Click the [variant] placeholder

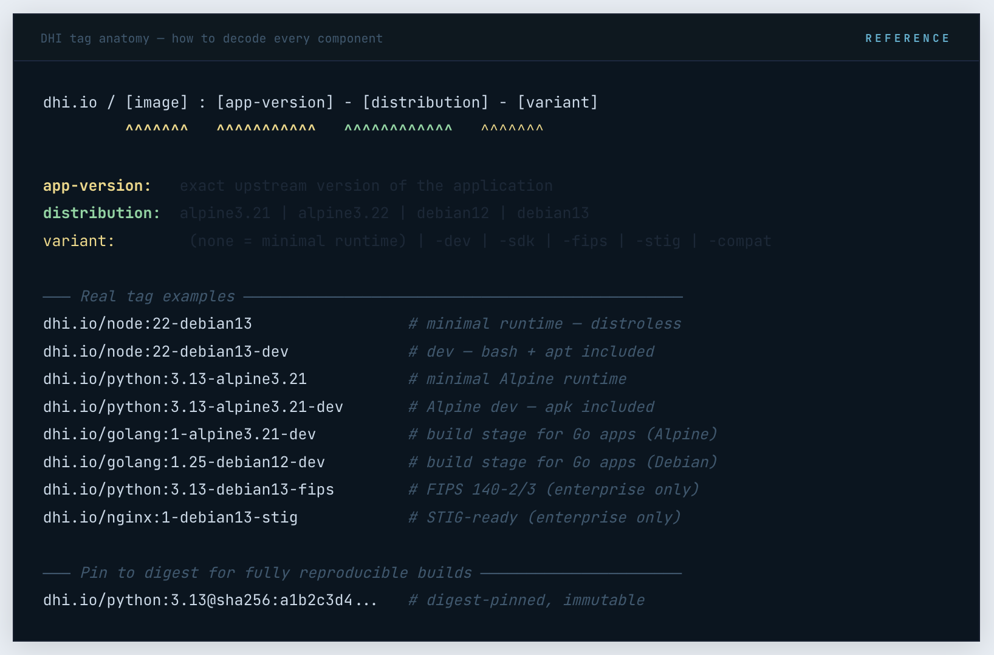(557, 102)
